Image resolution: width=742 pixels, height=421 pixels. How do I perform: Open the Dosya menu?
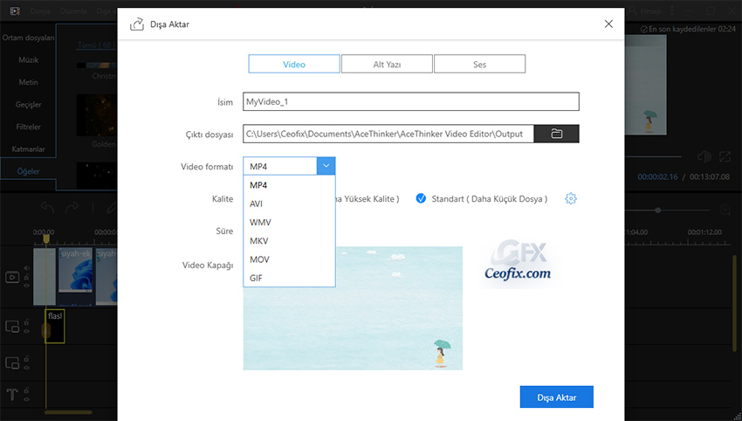[40, 10]
